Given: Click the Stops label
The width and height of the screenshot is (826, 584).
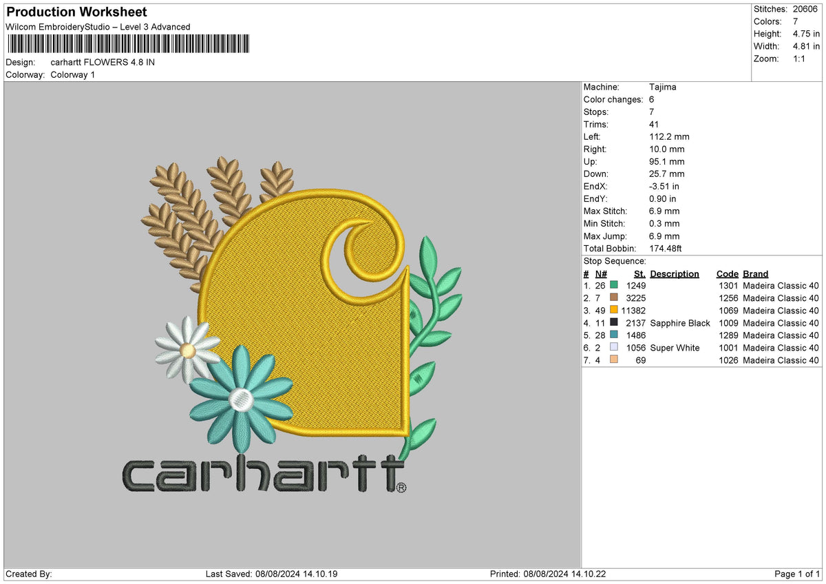Looking at the screenshot, I should coord(596,112).
